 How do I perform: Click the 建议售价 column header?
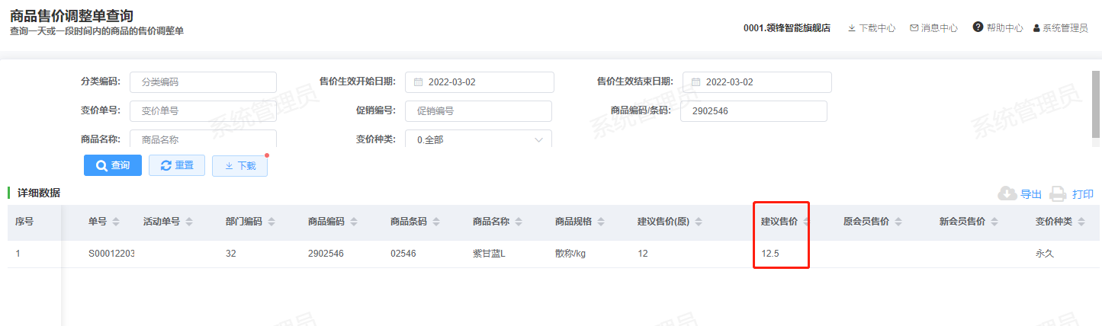[x=779, y=222]
